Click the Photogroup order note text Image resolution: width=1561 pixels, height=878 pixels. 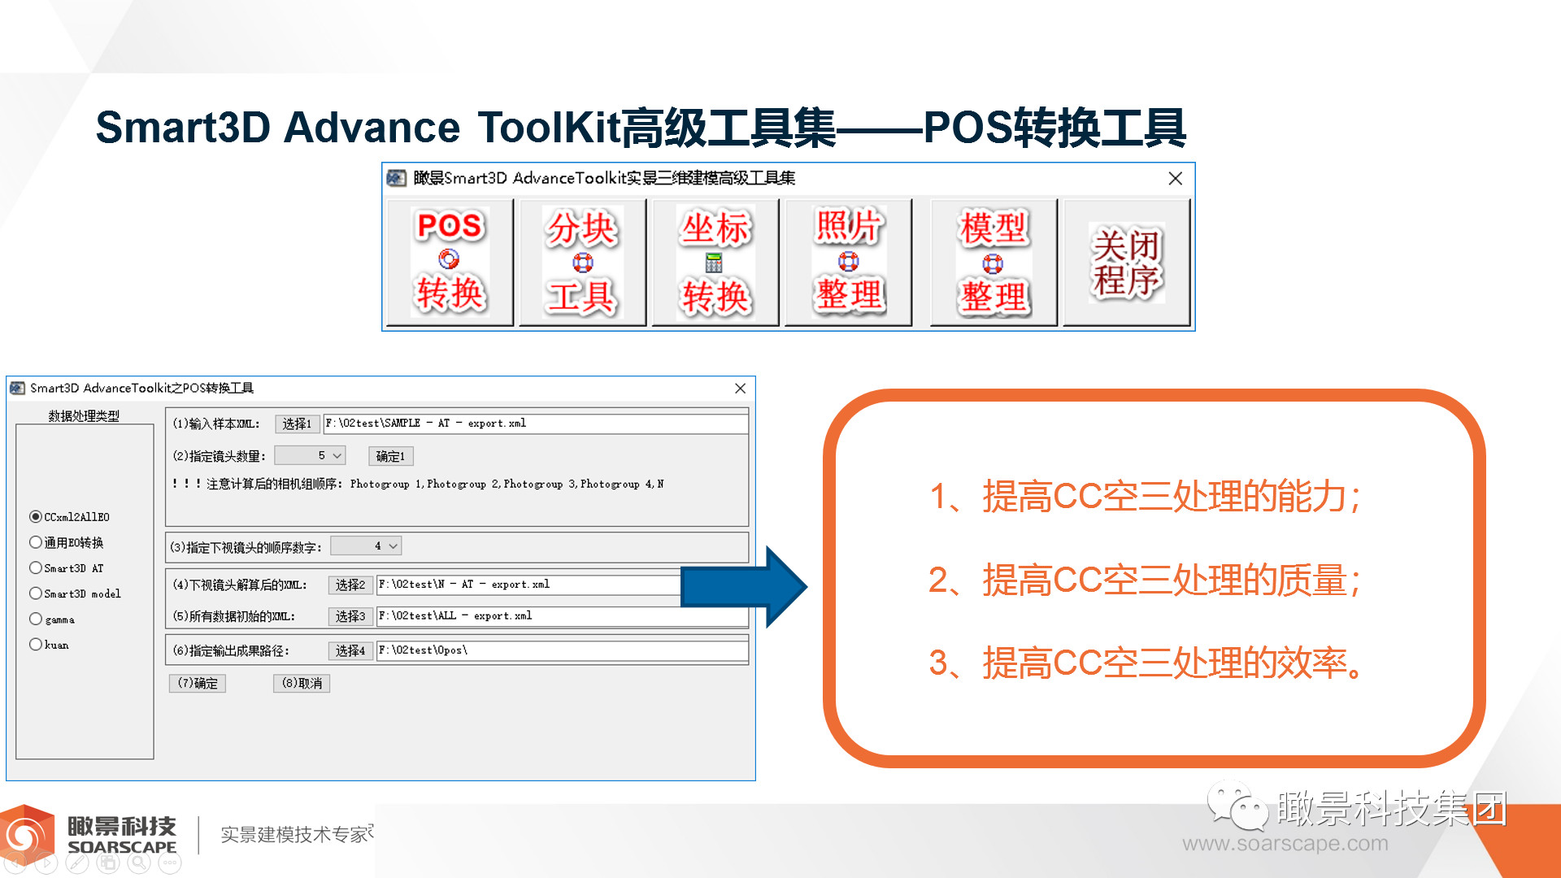click(x=418, y=484)
